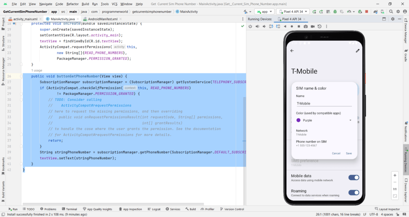Image resolution: width=409 pixels, height=217 pixels.
Task: Open IDE settings gear in main toolbar
Action: coord(398,12)
